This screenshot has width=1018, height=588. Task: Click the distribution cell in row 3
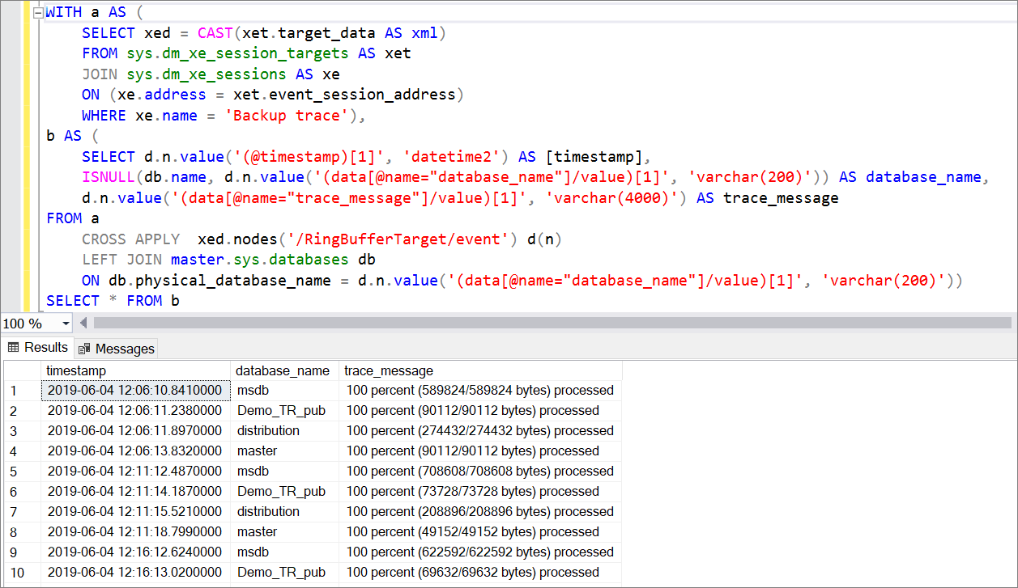pyautogui.click(x=284, y=430)
